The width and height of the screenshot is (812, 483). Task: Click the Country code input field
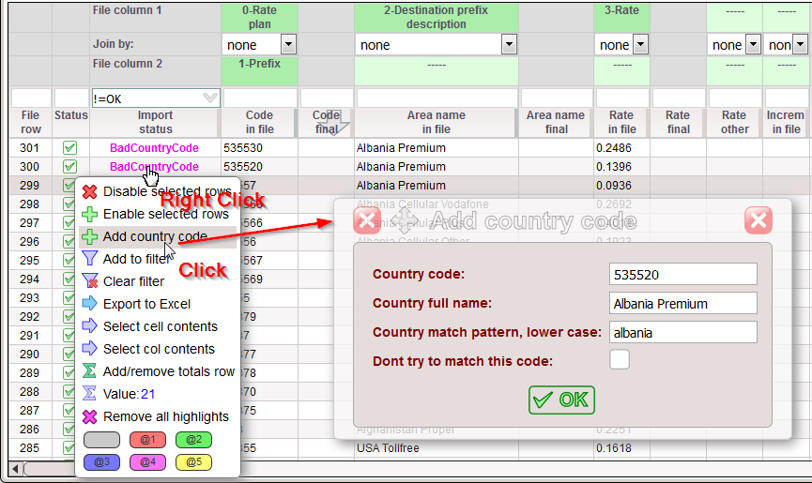click(x=683, y=274)
